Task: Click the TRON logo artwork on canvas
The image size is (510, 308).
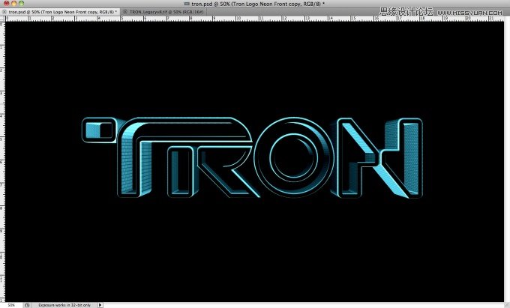Action: [x=252, y=157]
